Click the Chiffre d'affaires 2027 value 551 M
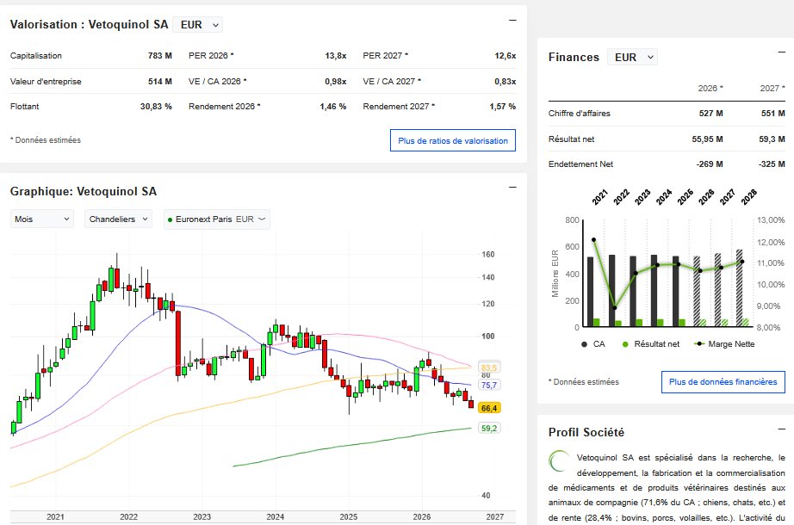This screenshot has height=525, width=794. point(773,114)
